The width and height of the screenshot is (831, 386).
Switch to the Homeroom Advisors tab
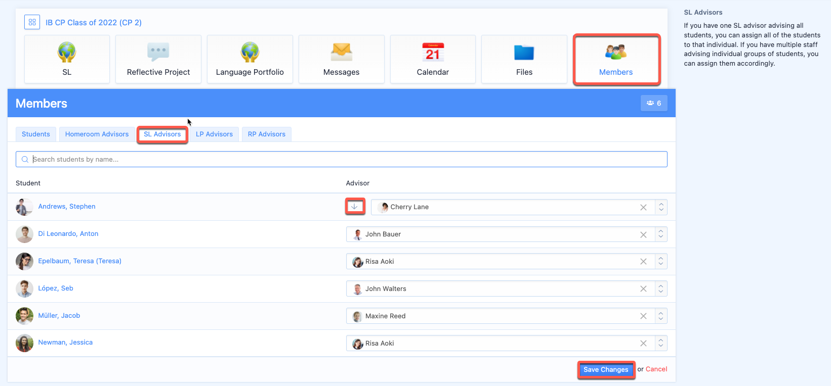click(97, 134)
